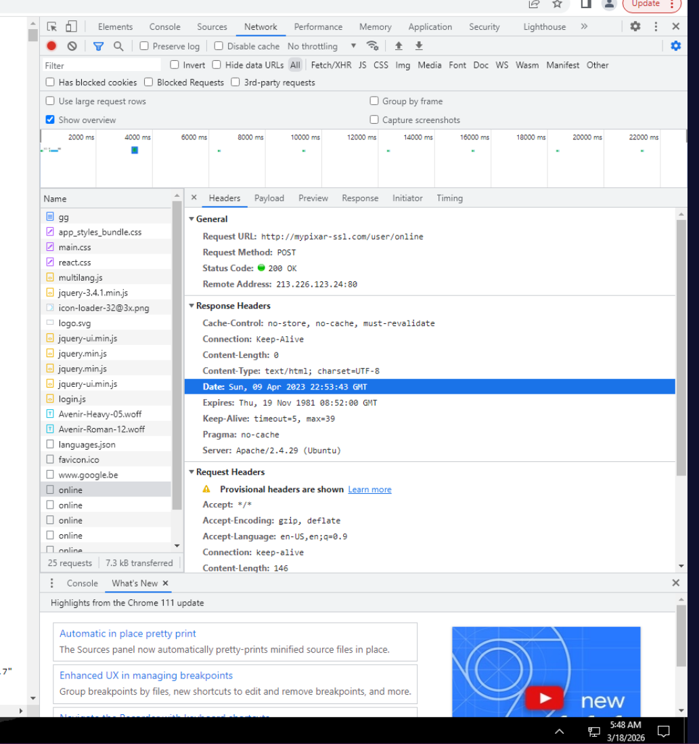Click the Filter text input field
The height and width of the screenshot is (744, 699).
click(x=102, y=66)
